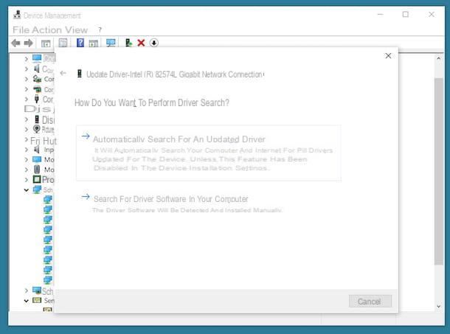Click the scan for hardware changes monitor icon

[x=111, y=43]
